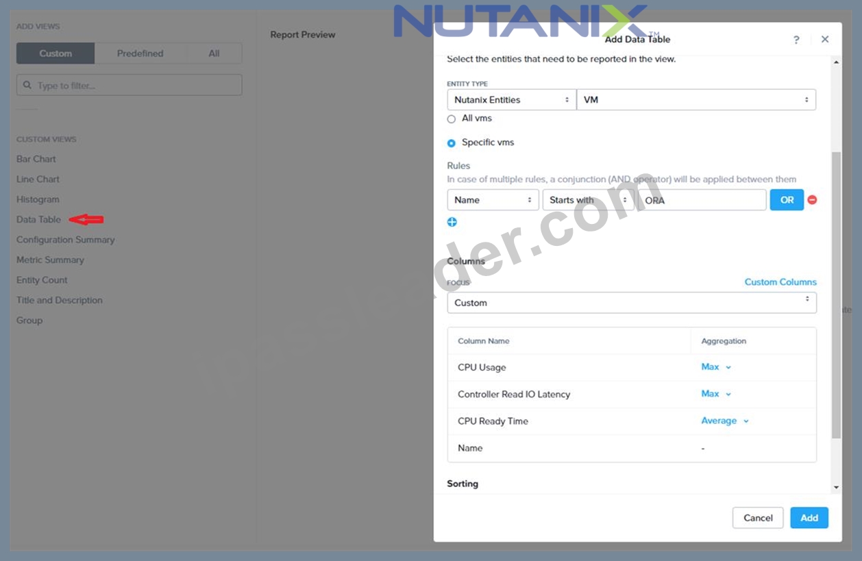Expand the Focus Custom dropdown
This screenshot has height=561, width=862.
pos(632,303)
